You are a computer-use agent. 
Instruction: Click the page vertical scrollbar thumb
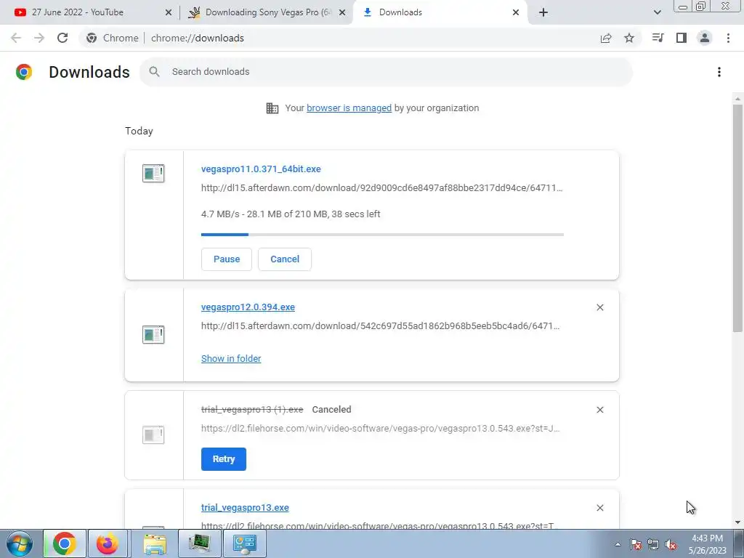[x=737, y=218]
